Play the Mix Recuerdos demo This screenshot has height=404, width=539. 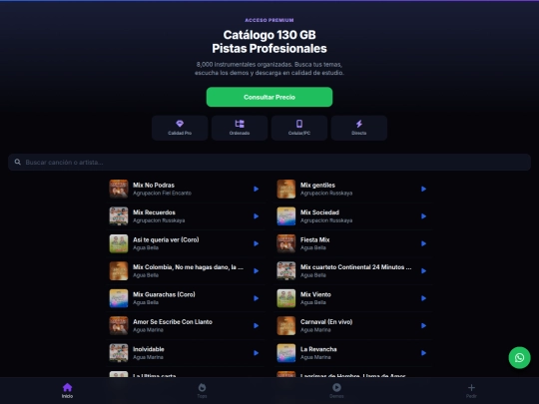click(x=257, y=216)
